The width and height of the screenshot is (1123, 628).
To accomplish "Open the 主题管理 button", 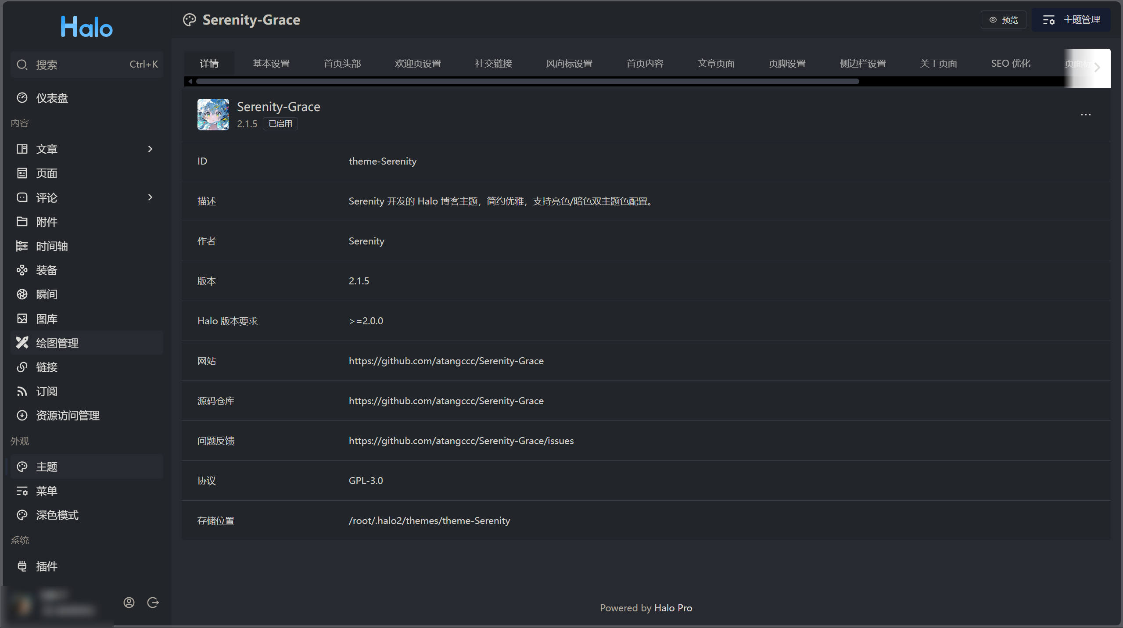I will coord(1071,20).
